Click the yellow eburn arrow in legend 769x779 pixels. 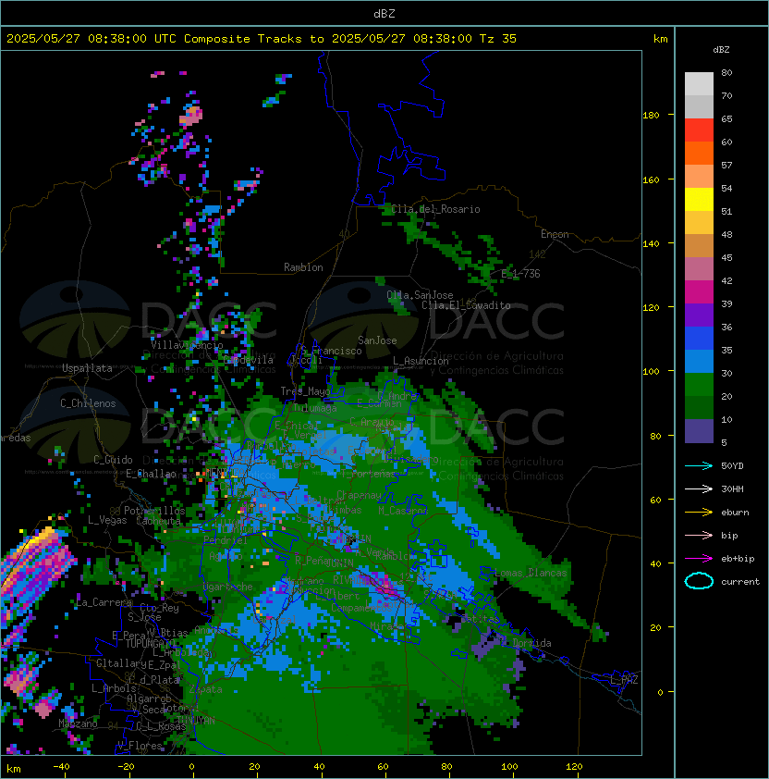pos(699,513)
